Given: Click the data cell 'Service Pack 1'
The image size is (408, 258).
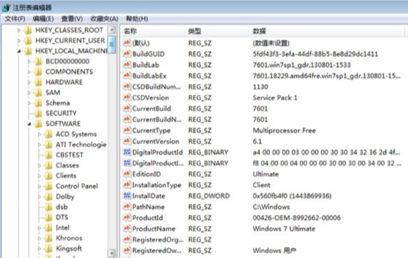Looking at the screenshot, I should click(x=275, y=98).
